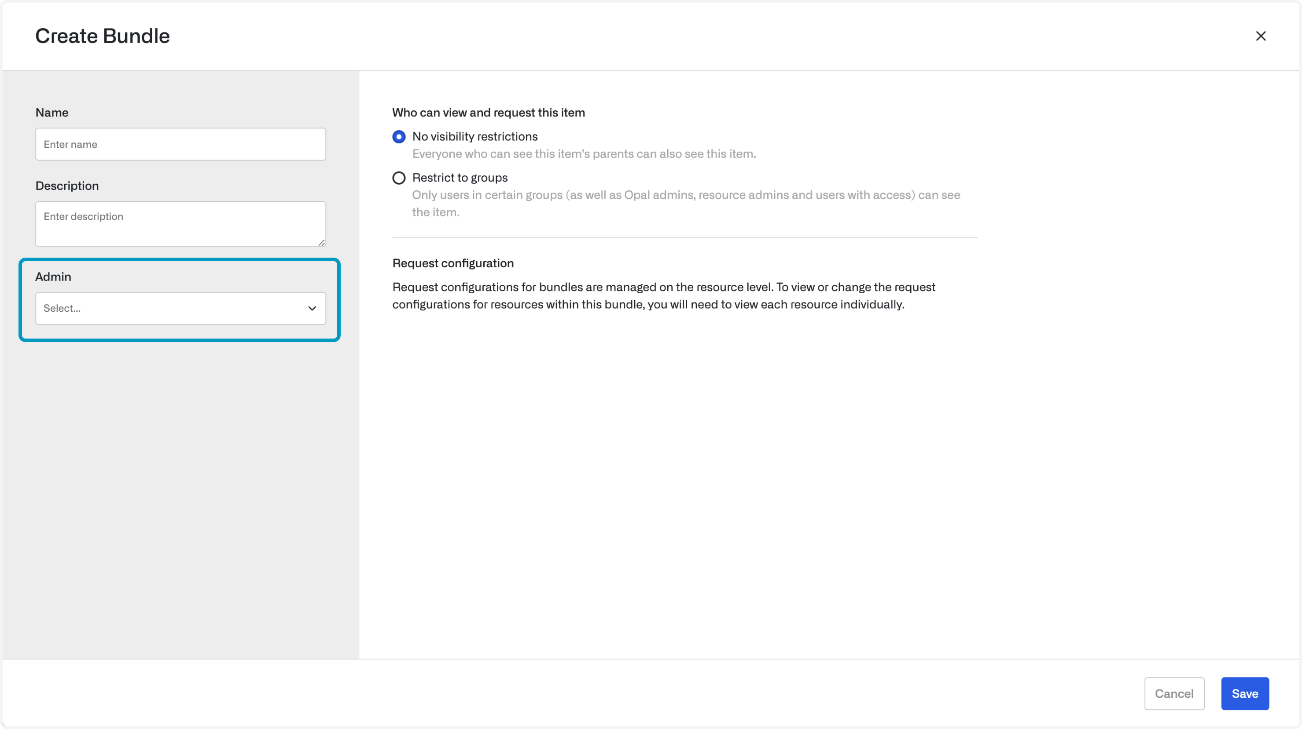
Task: Click the description box resize handle
Action: pos(321,243)
